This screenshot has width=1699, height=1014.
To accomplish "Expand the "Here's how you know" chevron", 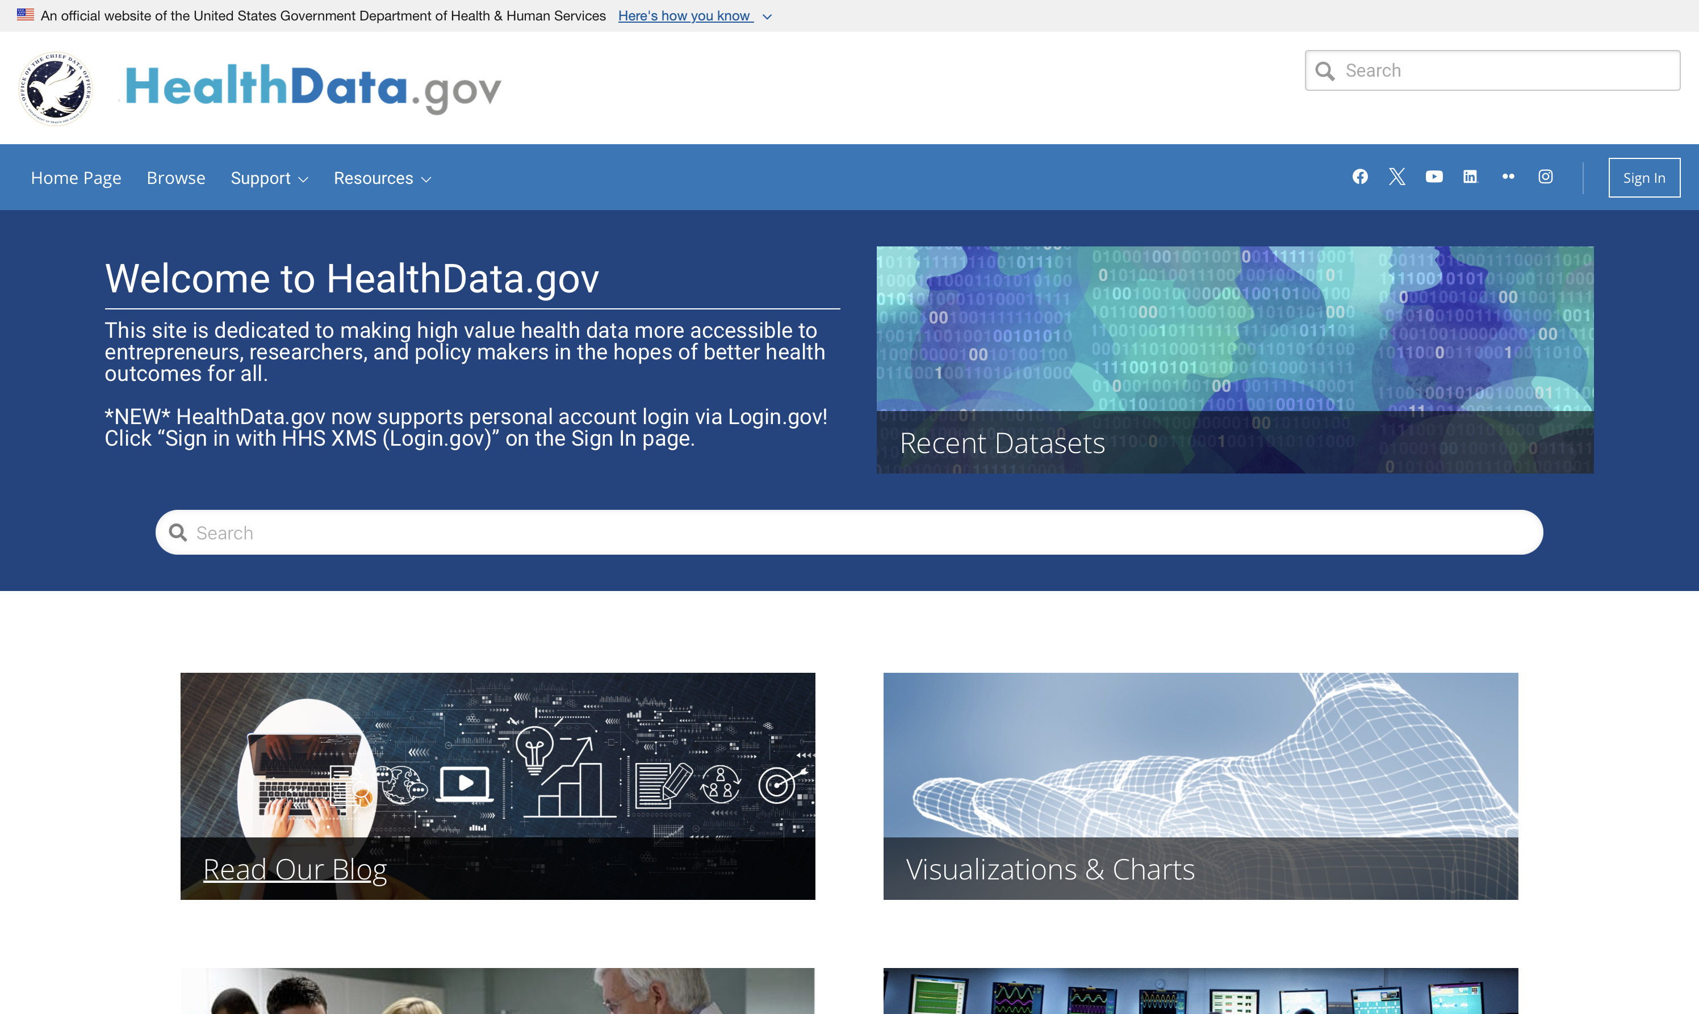I will point(767,16).
